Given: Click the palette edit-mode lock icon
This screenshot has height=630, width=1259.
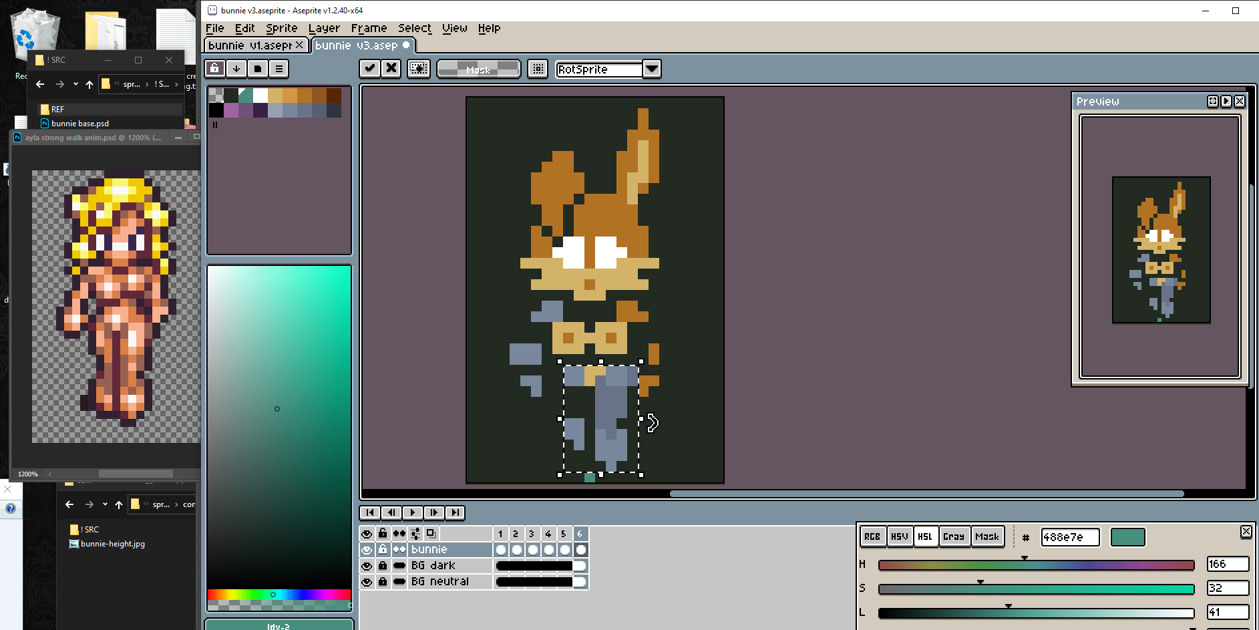Looking at the screenshot, I should (x=214, y=68).
